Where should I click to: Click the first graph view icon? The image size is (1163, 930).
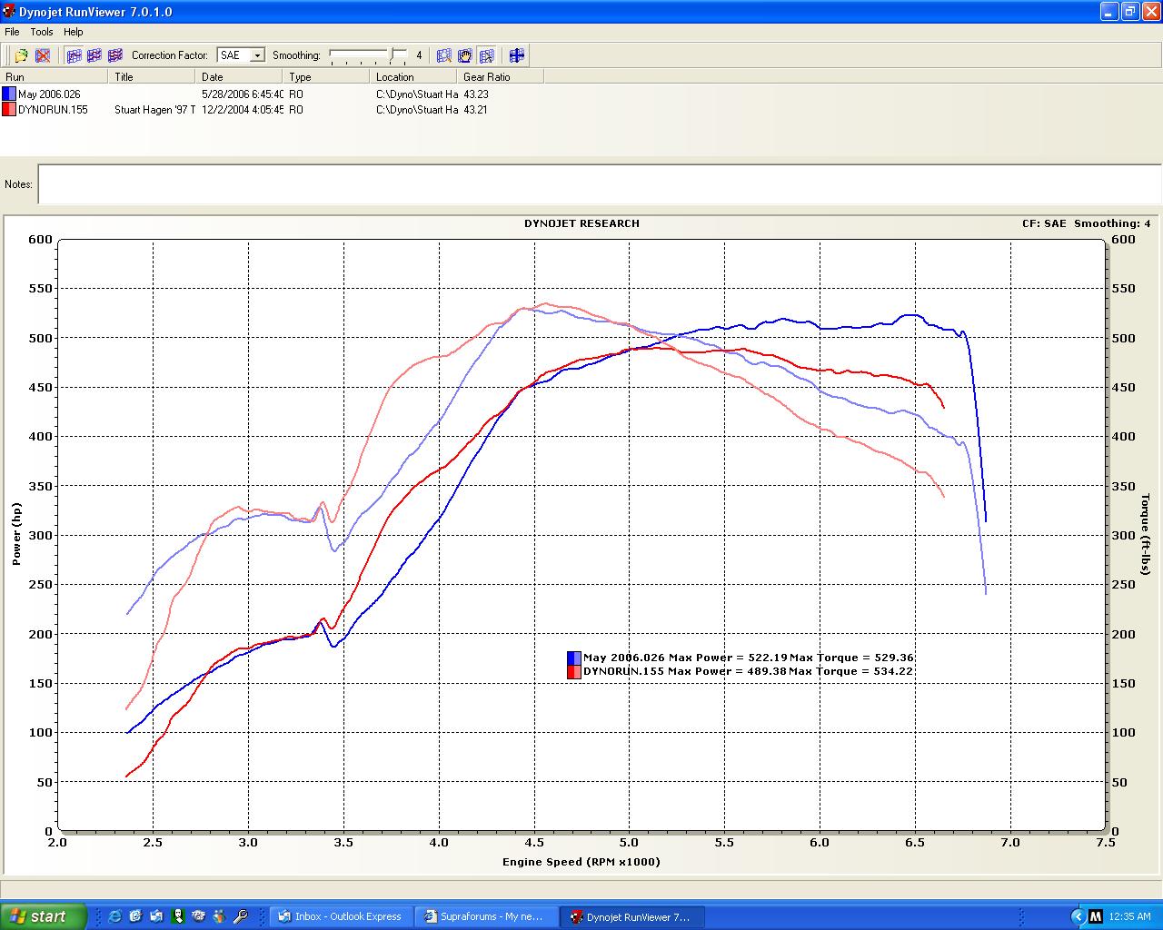click(x=74, y=55)
